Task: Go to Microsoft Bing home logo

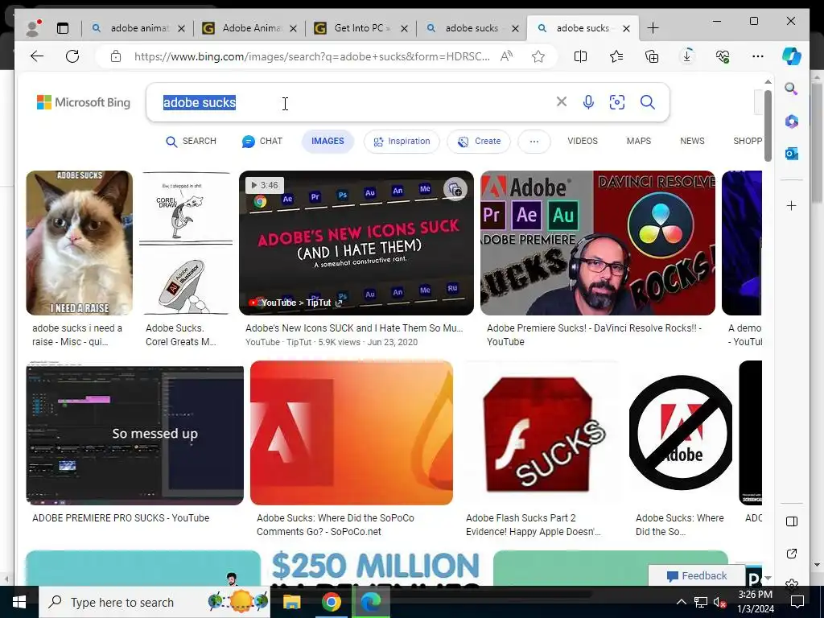Action: 84,102
